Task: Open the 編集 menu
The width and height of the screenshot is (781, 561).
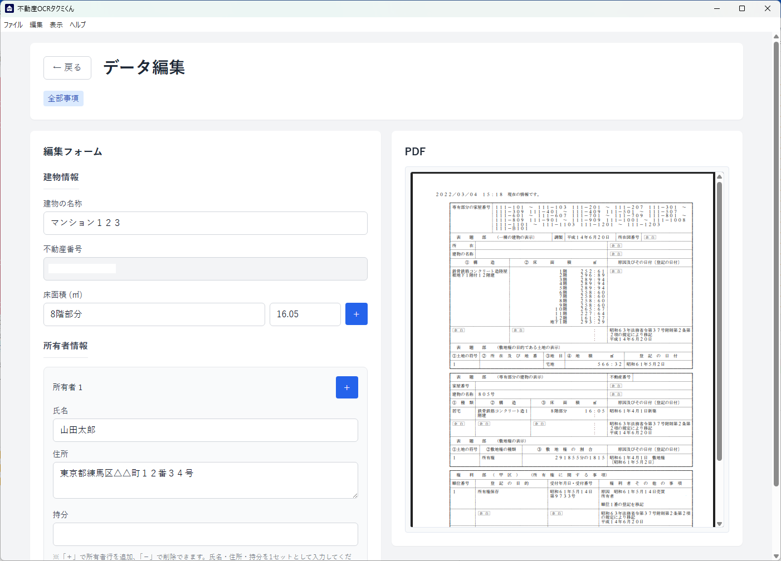Action: (36, 25)
